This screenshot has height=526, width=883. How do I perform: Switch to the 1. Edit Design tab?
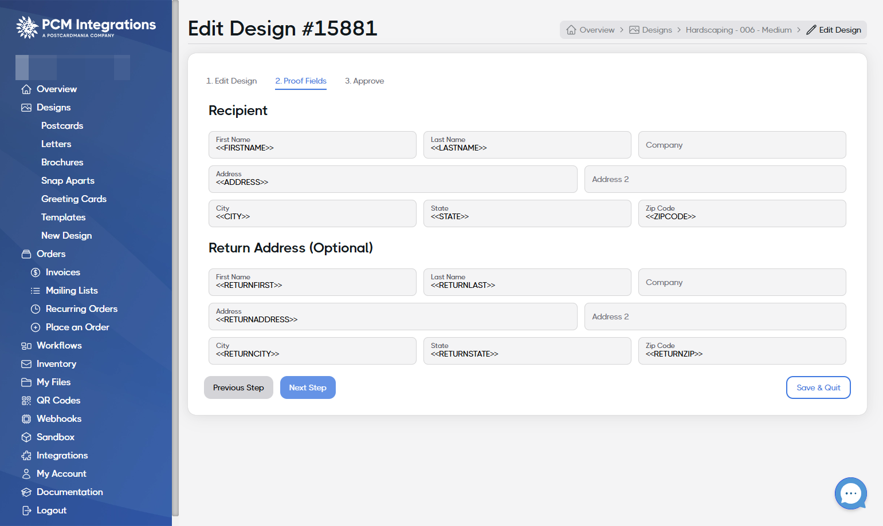tap(231, 81)
